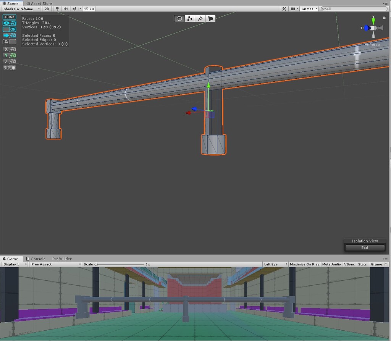Open scene tools wrench icon
This screenshot has width=391, height=341.
(x=284, y=9)
